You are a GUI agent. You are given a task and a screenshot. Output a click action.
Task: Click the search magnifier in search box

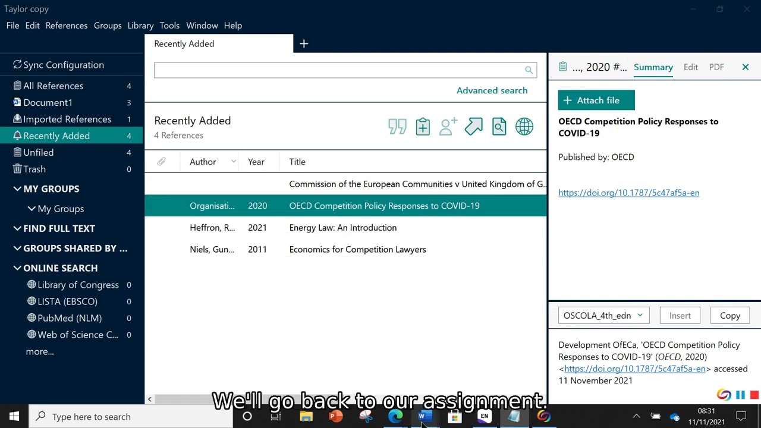529,70
